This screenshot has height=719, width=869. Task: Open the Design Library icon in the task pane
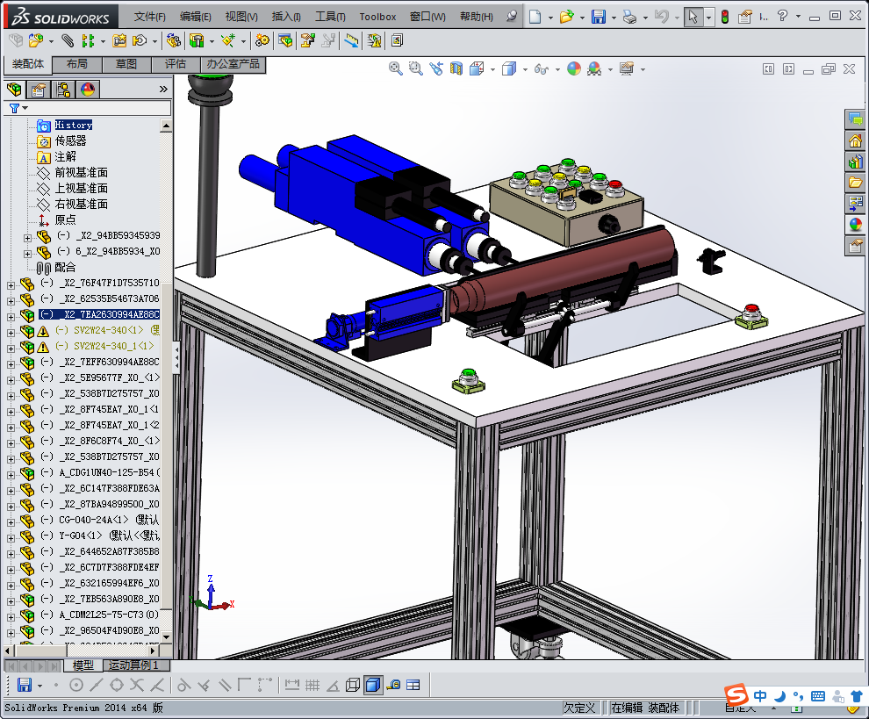coord(856,162)
